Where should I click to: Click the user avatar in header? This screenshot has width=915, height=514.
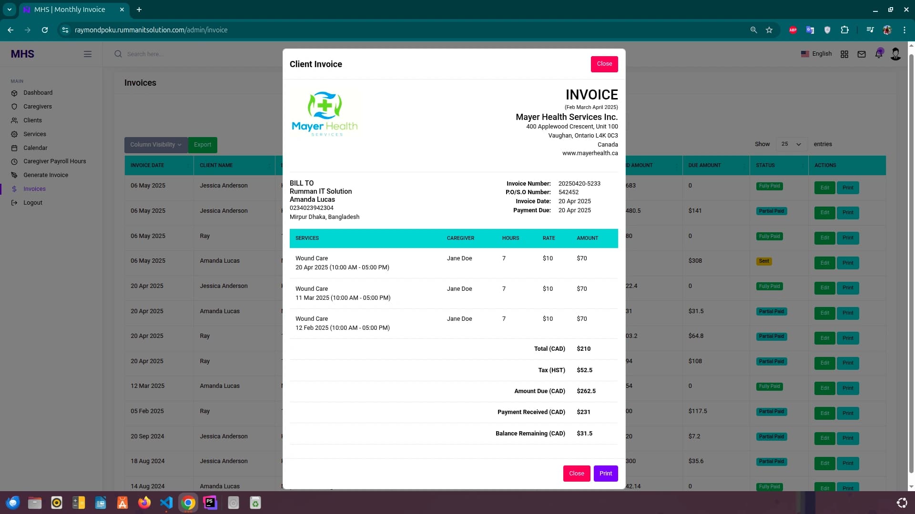(895, 54)
